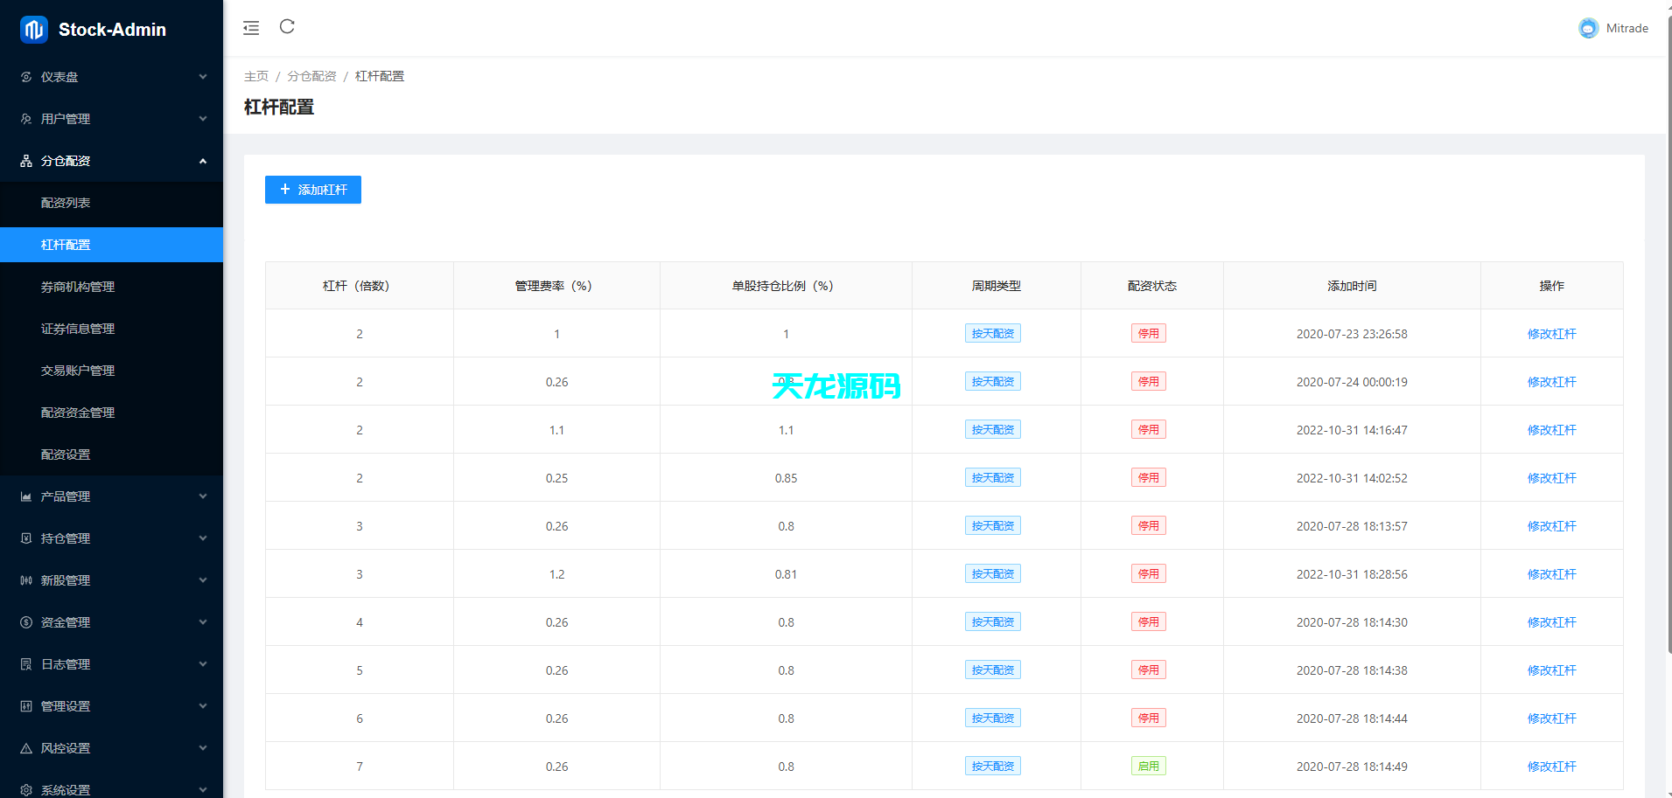Click the 添加杠杆 button
Screen dimensions: 1672x798
click(312, 190)
